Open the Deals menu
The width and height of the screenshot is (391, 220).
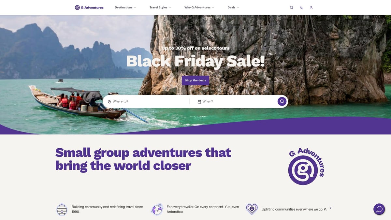233,7
